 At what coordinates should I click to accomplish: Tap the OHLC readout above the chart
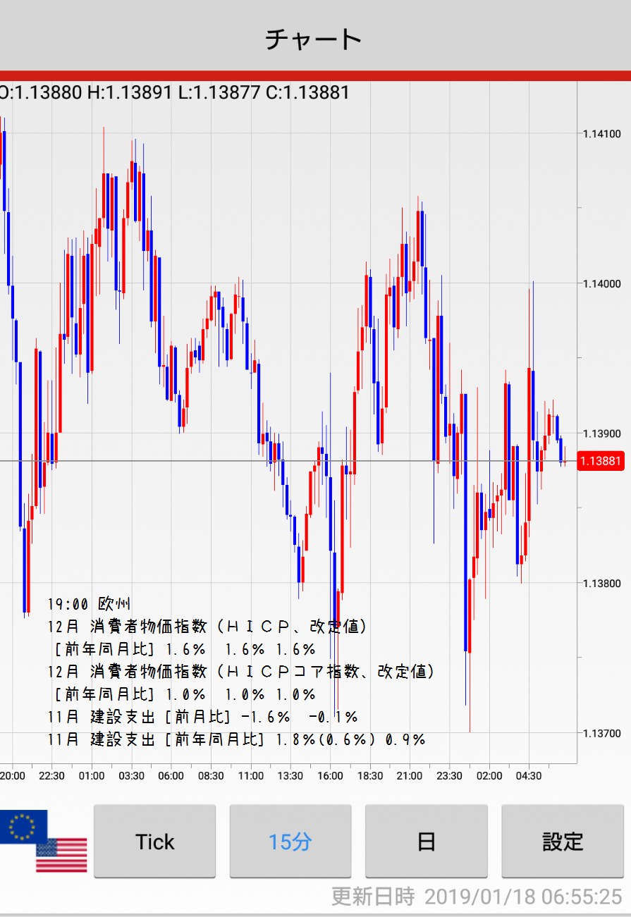pyautogui.click(x=173, y=92)
